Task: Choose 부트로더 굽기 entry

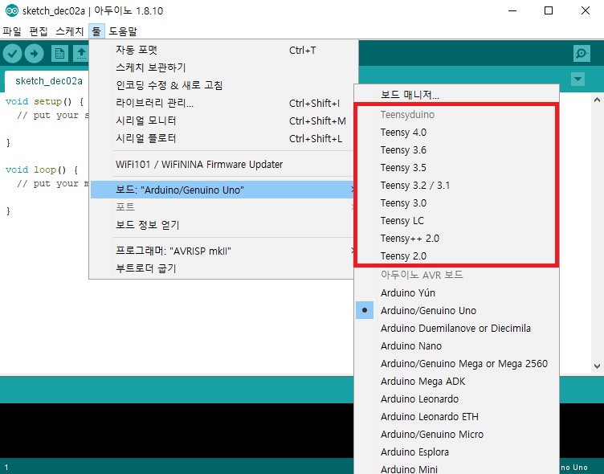Action: pyautogui.click(x=222, y=268)
